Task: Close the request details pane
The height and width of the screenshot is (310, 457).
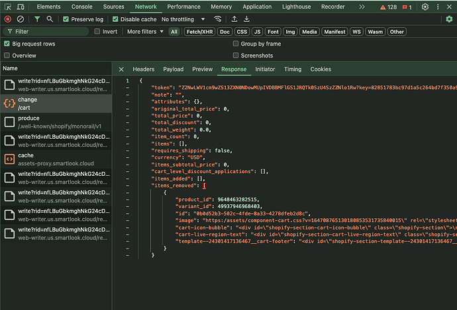Action: tap(121, 69)
